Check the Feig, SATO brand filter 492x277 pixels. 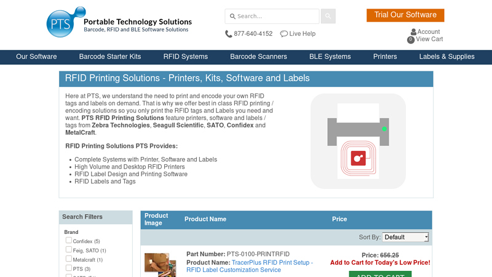pyautogui.click(x=69, y=249)
